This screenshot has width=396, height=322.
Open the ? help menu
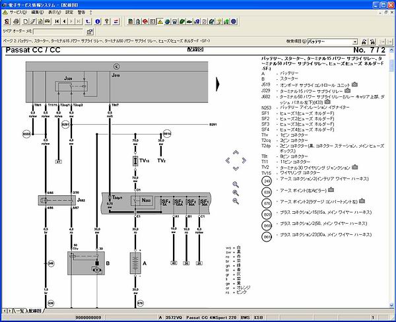tap(90, 12)
